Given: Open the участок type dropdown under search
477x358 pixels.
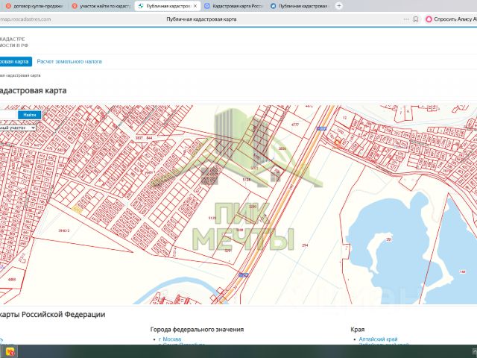Looking at the screenshot, I should (18, 128).
